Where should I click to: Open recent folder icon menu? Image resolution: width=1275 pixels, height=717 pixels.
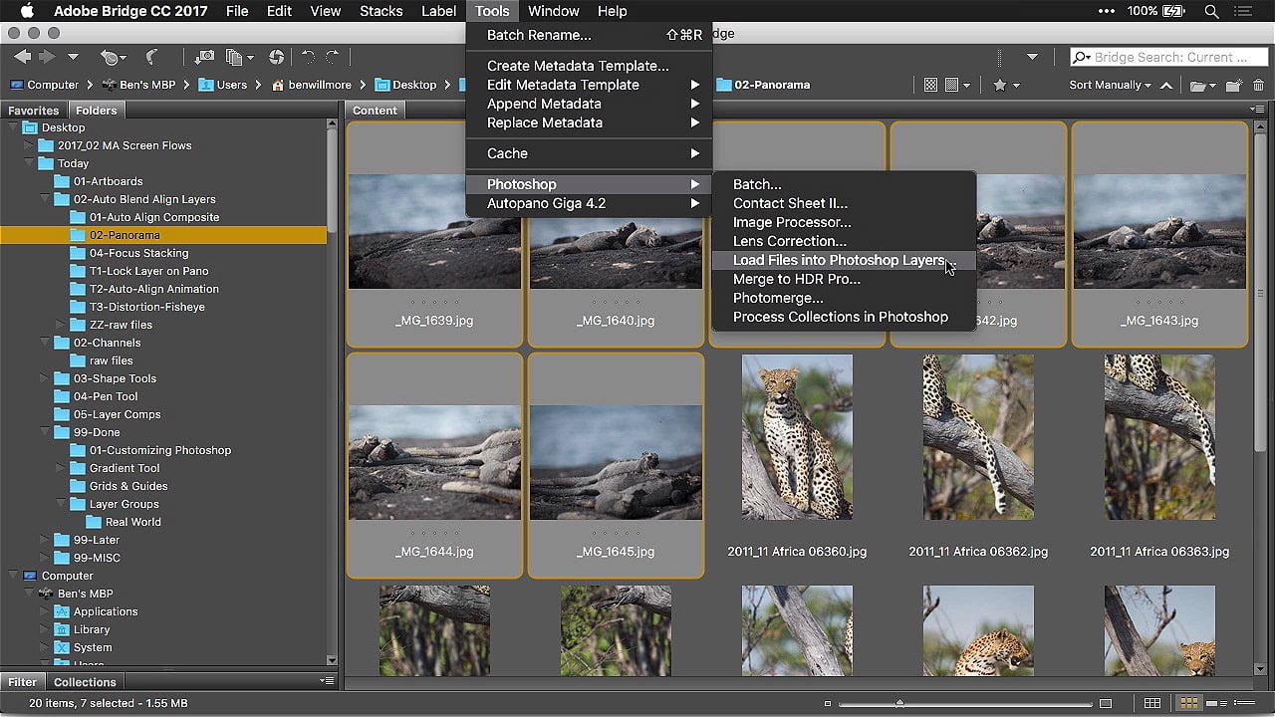[x=1203, y=86]
